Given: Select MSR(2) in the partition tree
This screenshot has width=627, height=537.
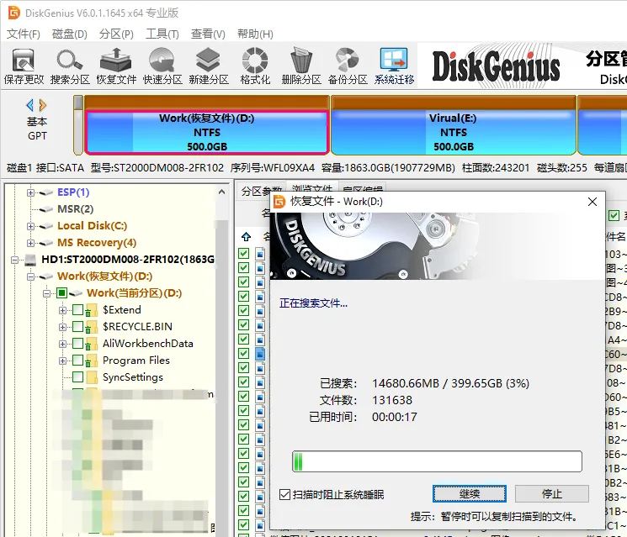Looking at the screenshot, I should tap(75, 209).
